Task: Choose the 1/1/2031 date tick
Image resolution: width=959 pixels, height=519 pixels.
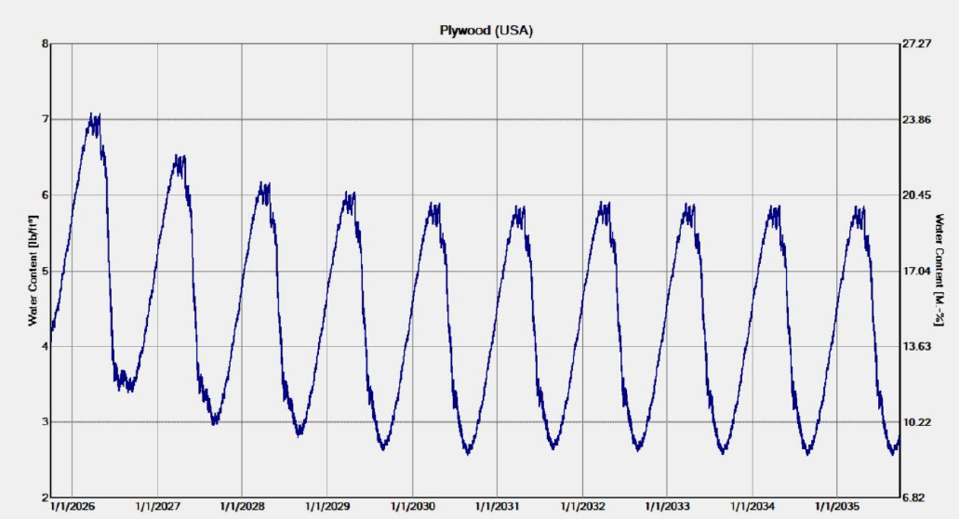Action: [x=497, y=507]
